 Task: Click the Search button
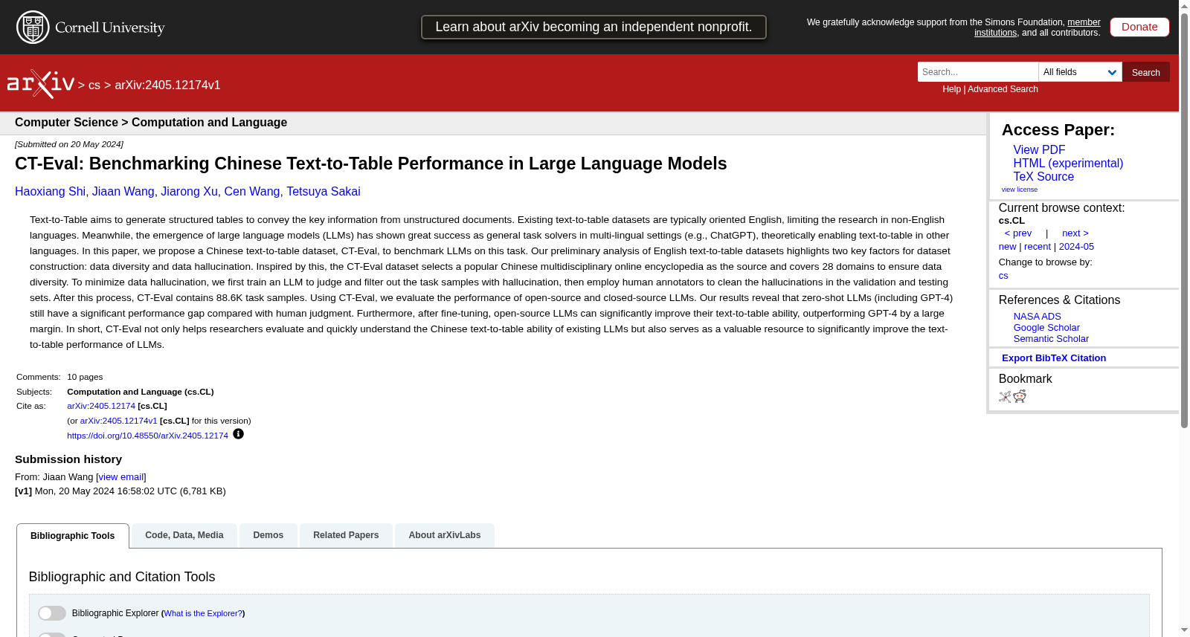click(x=1146, y=72)
